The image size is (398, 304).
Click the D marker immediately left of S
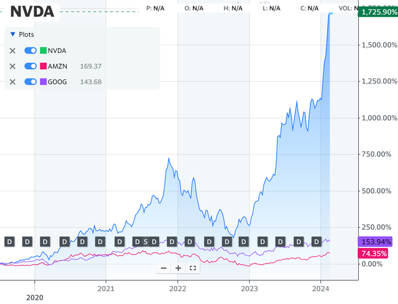pos(137,242)
